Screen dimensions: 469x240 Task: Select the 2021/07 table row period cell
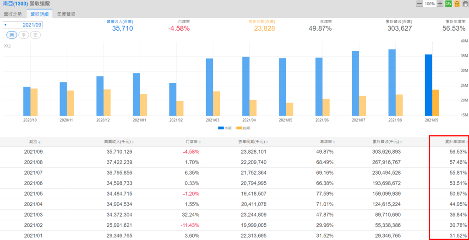tap(33, 173)
